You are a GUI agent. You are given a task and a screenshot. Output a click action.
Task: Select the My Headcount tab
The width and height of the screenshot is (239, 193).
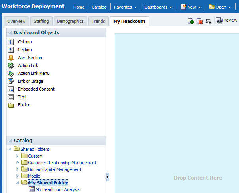coord(130,21)
